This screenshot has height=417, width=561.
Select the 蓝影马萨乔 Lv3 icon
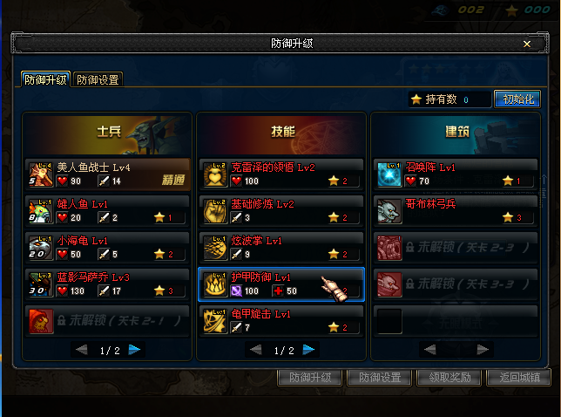pos(41,284)
